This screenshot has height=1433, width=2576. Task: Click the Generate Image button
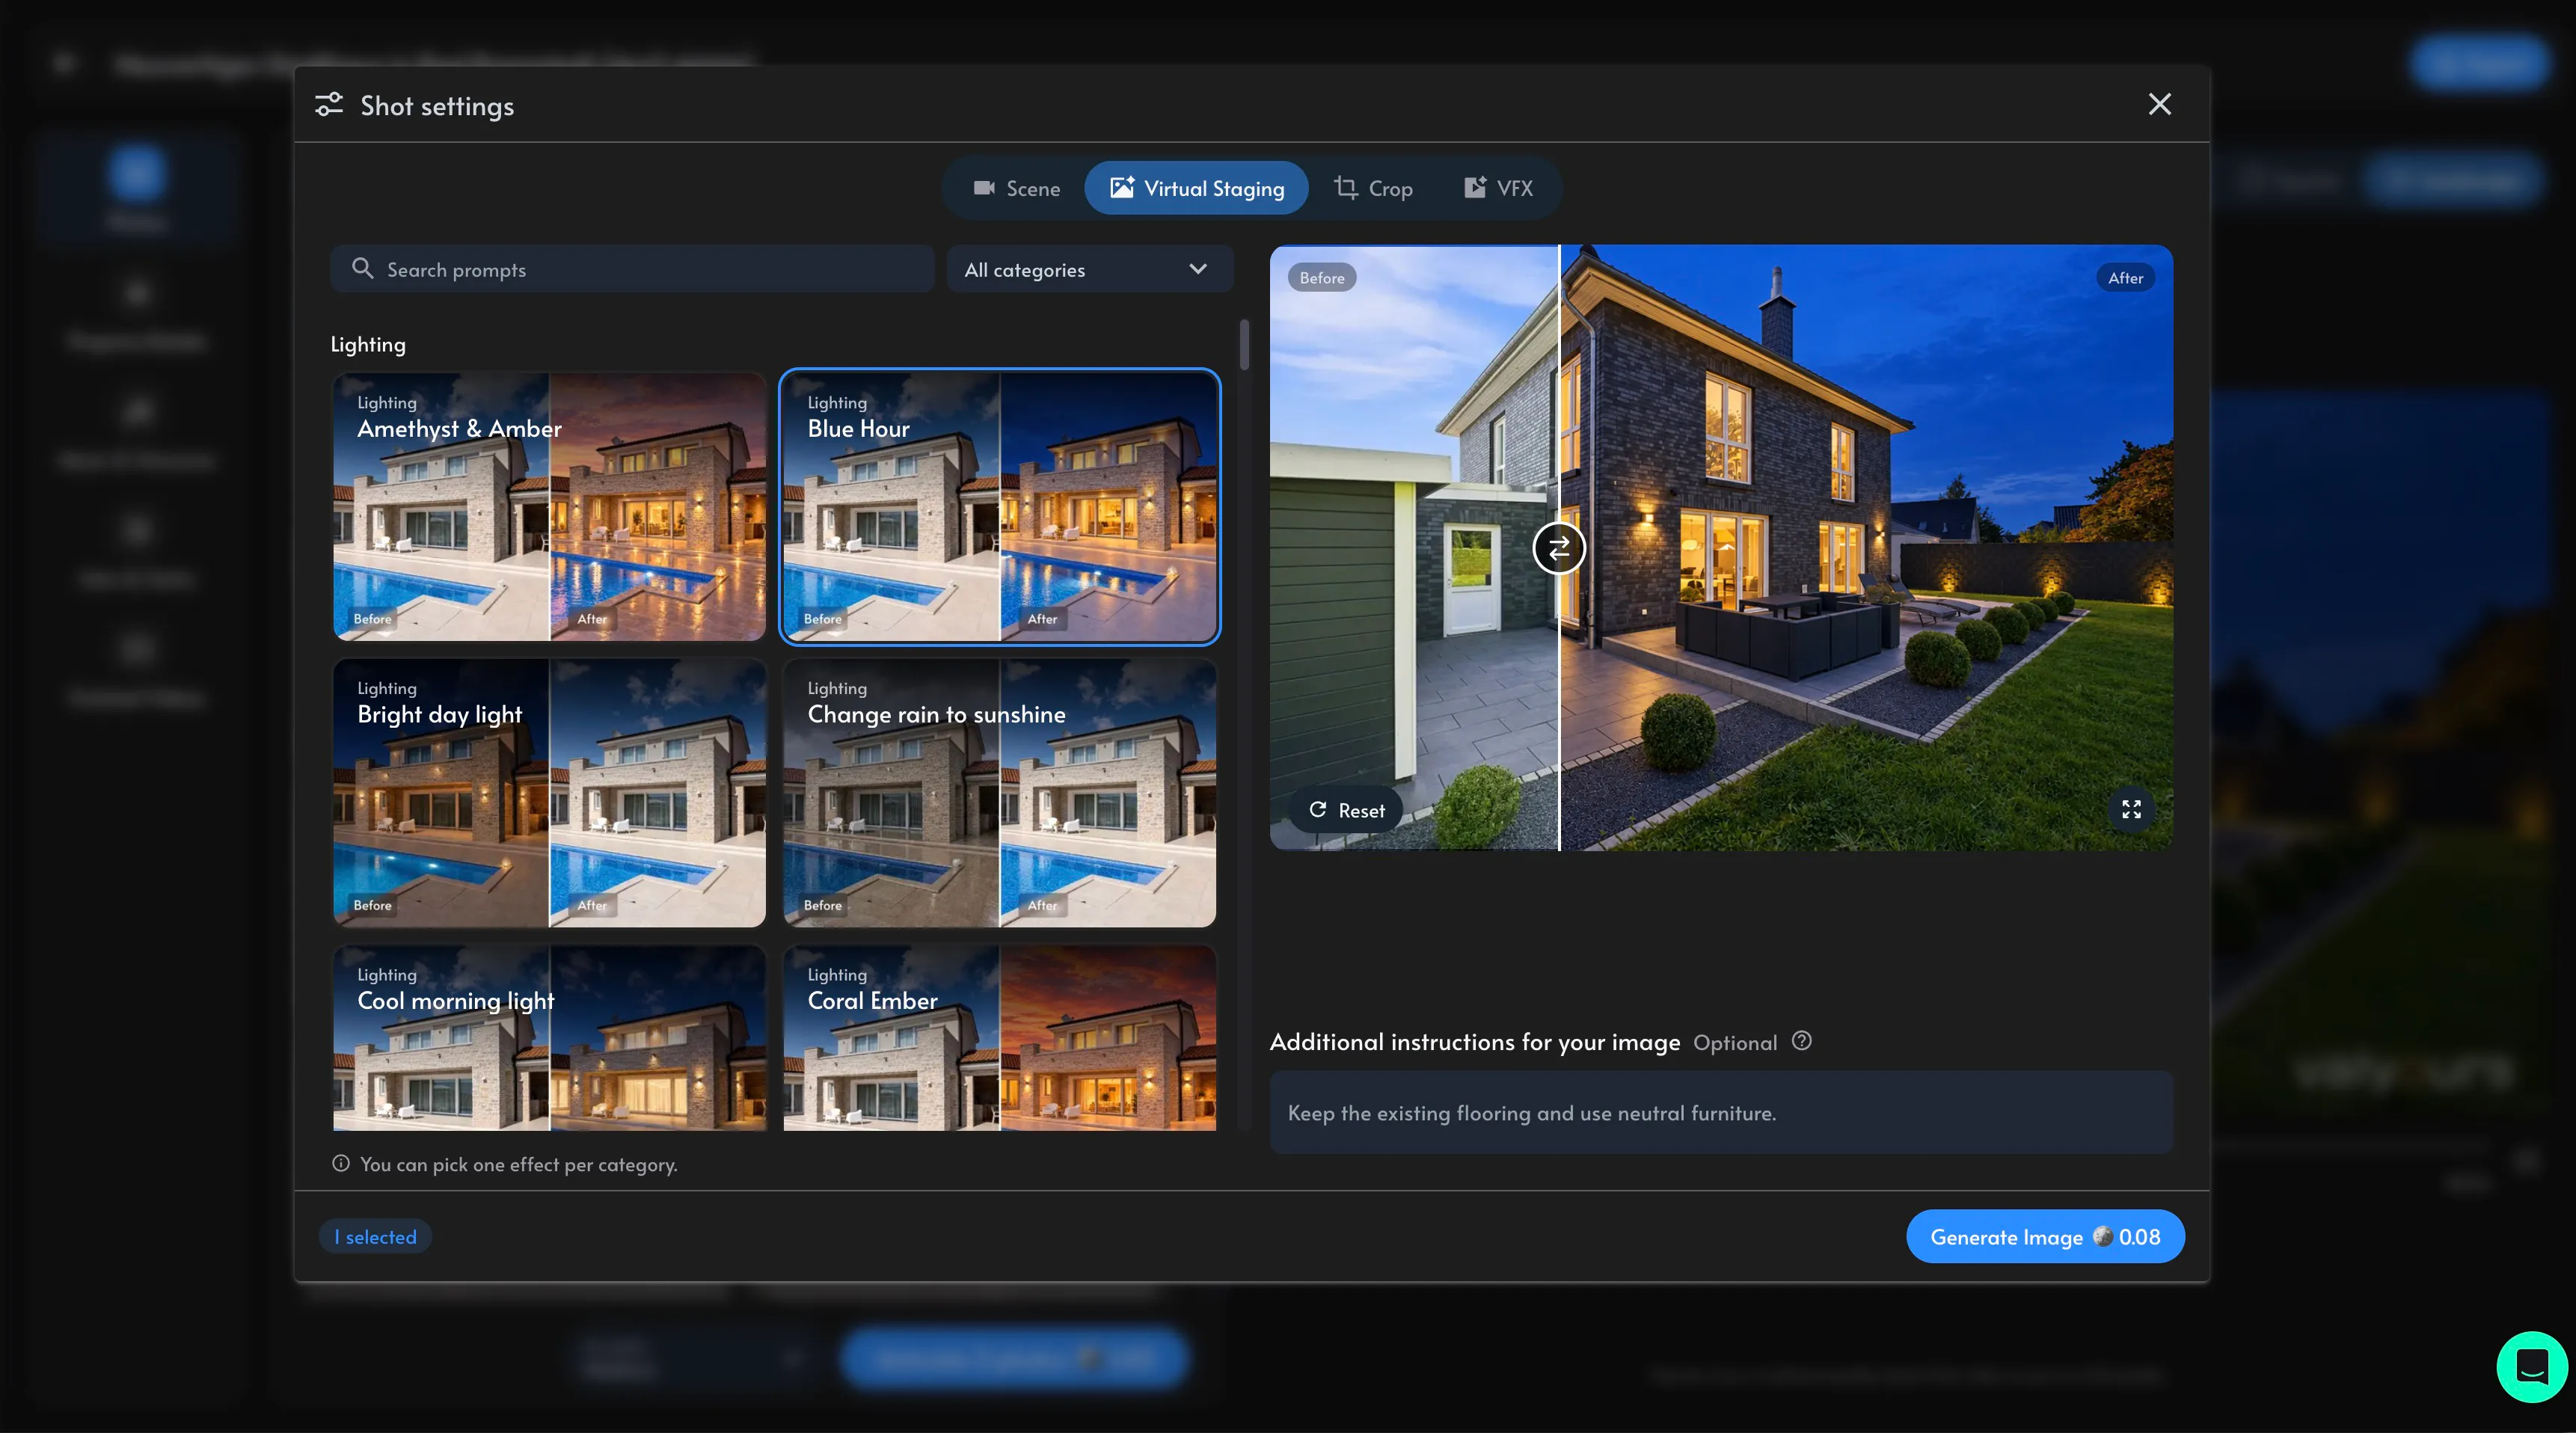click(2045, 1236)
